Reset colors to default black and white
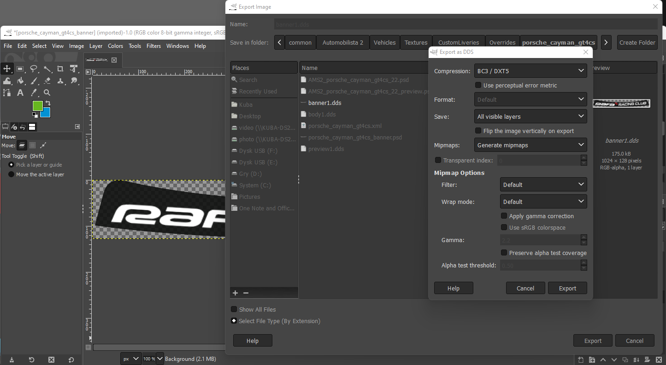The width and height of the screenshot is (666, 365). pyautogui.click(x=35, y=115)
